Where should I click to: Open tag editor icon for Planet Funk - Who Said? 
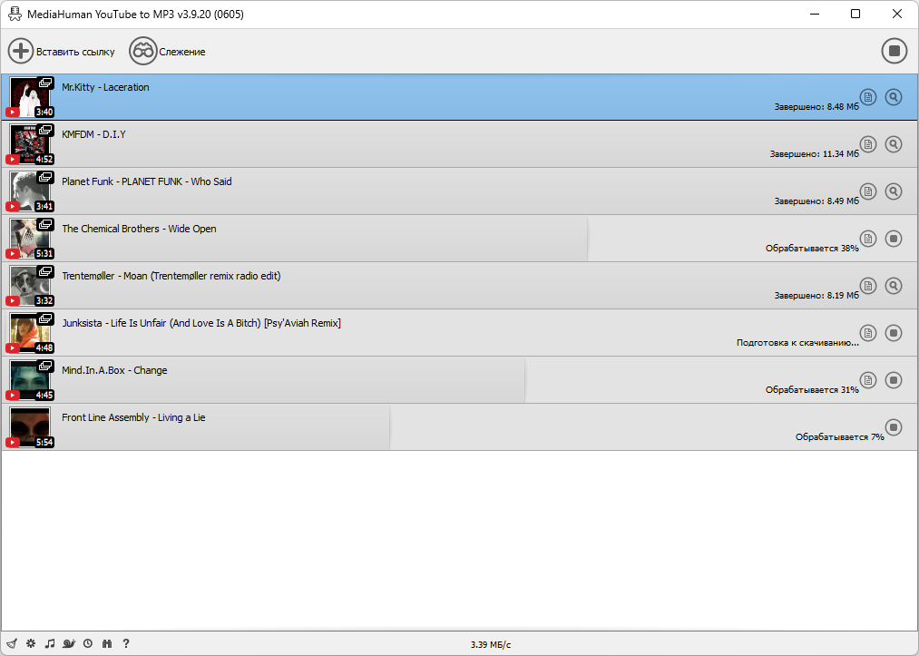pos(868,191)
